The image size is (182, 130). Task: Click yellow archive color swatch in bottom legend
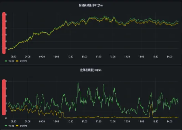pyautogui.click(x=17, y=126)
